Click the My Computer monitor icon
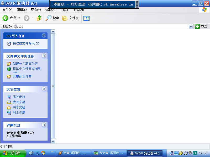This screenshot has height=157, width=210. click(9, 97)
